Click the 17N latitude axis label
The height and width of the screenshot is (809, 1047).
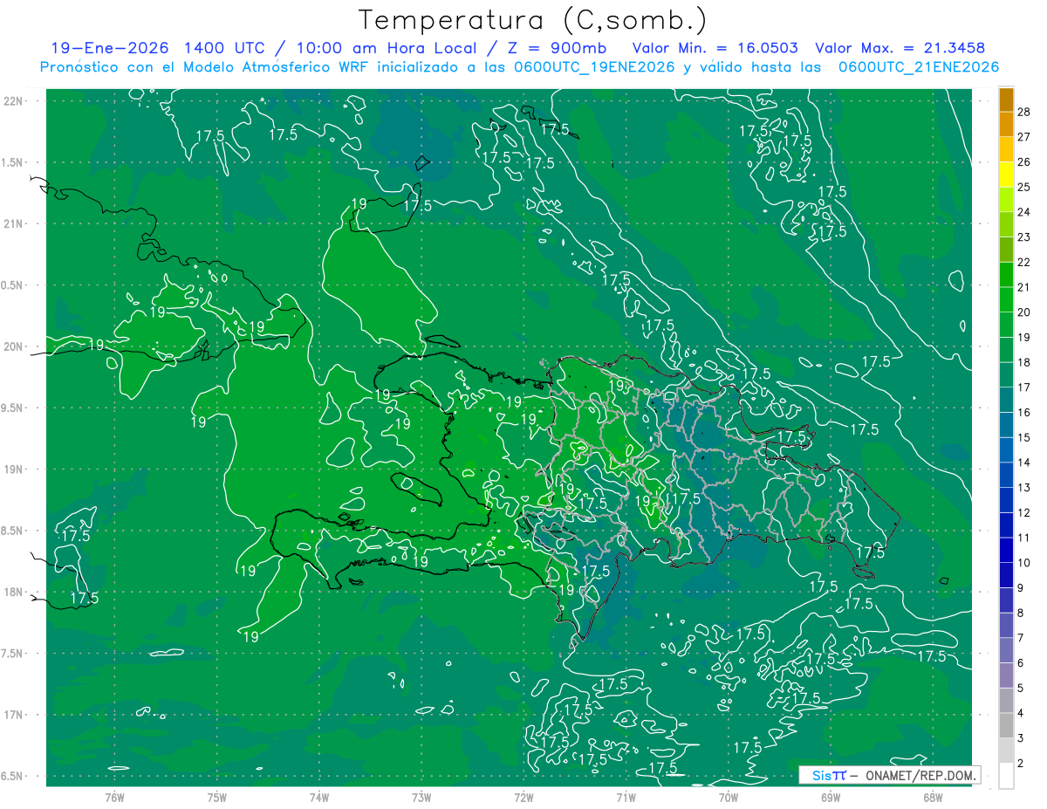(x=14, y=715)
